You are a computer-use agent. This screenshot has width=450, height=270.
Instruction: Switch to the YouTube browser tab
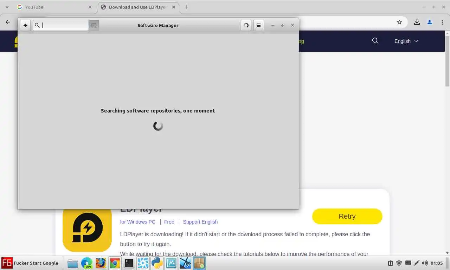[x=54, y=7]
